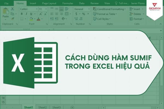Switch to the View tab
164x109 pixels.
click(x=107, y=3)
